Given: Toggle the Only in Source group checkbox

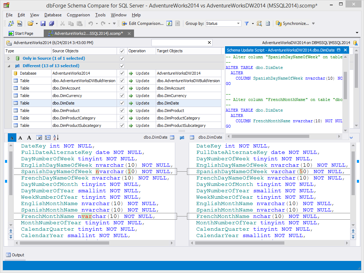Looking at the screenshot, I should [x=122, y=58].
